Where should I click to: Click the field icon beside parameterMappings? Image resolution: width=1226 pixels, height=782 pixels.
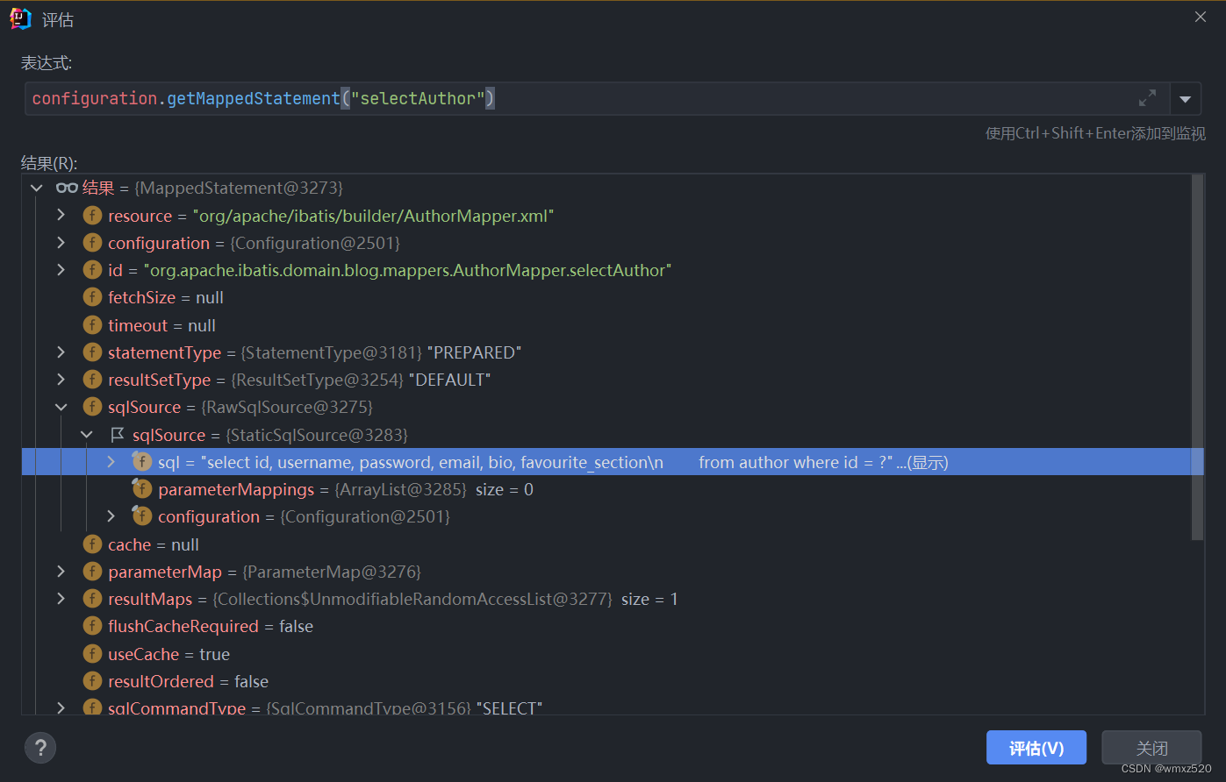click(x=142, y=489)
